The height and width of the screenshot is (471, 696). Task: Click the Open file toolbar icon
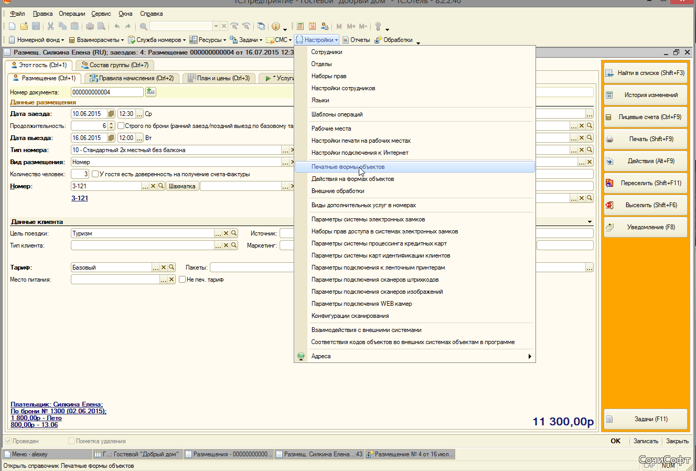coord(24,26)
